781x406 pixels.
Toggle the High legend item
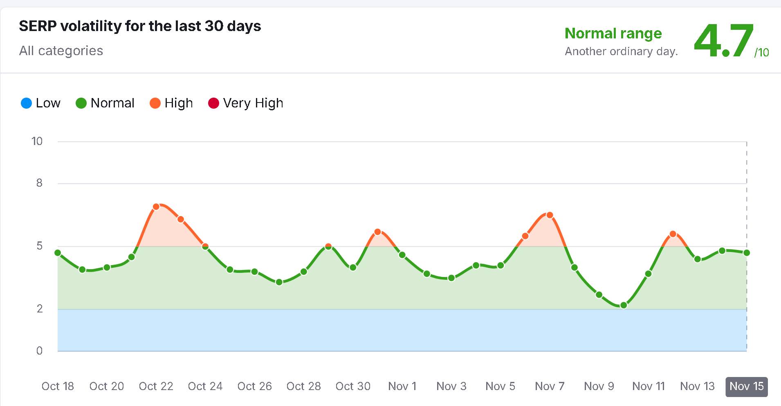point(171,103)
